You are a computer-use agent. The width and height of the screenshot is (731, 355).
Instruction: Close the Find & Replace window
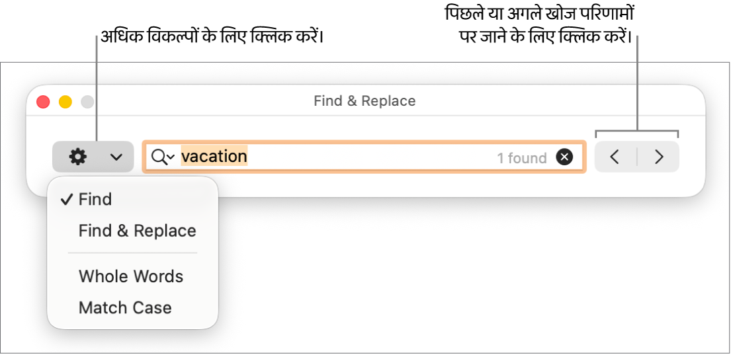pyautogui.click(x=43, y=102)
